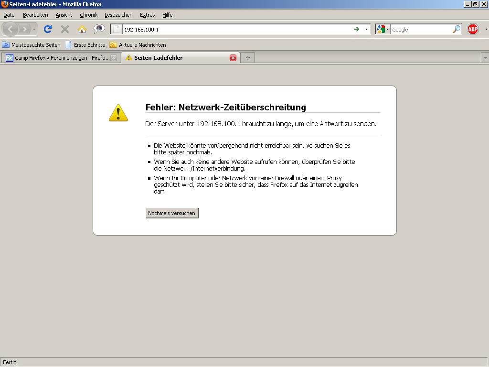Close the Seiten-Ladefehler tab
489x367 pixels.
pos(233,58)
